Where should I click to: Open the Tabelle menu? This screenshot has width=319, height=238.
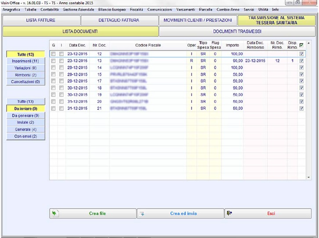tap(30, 10)
